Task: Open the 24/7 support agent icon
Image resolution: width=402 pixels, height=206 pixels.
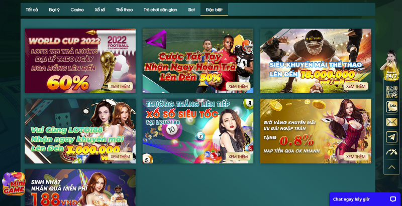Action: (x=391, y=68)
